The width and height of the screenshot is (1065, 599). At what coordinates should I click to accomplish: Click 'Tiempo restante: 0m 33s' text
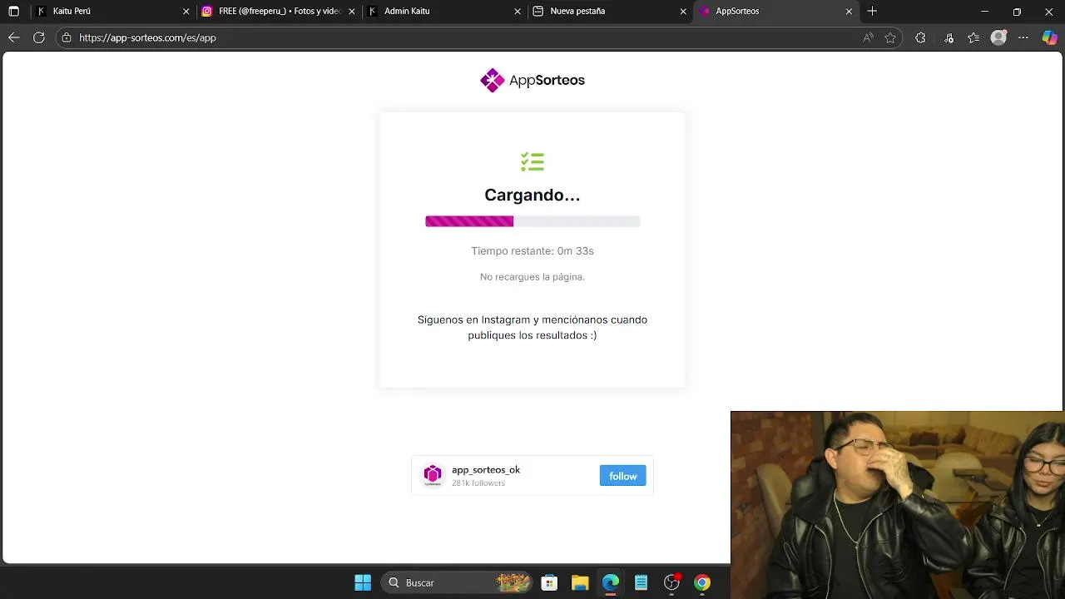coord(532,250)
